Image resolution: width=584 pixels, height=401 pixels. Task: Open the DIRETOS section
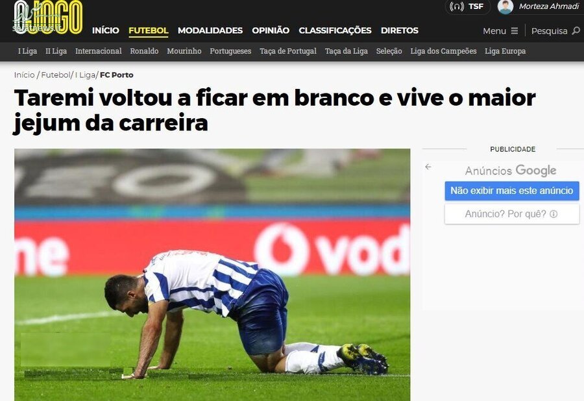click(399, 30)
